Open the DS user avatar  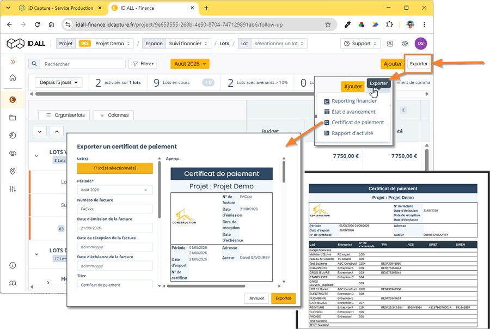[421, 44]
